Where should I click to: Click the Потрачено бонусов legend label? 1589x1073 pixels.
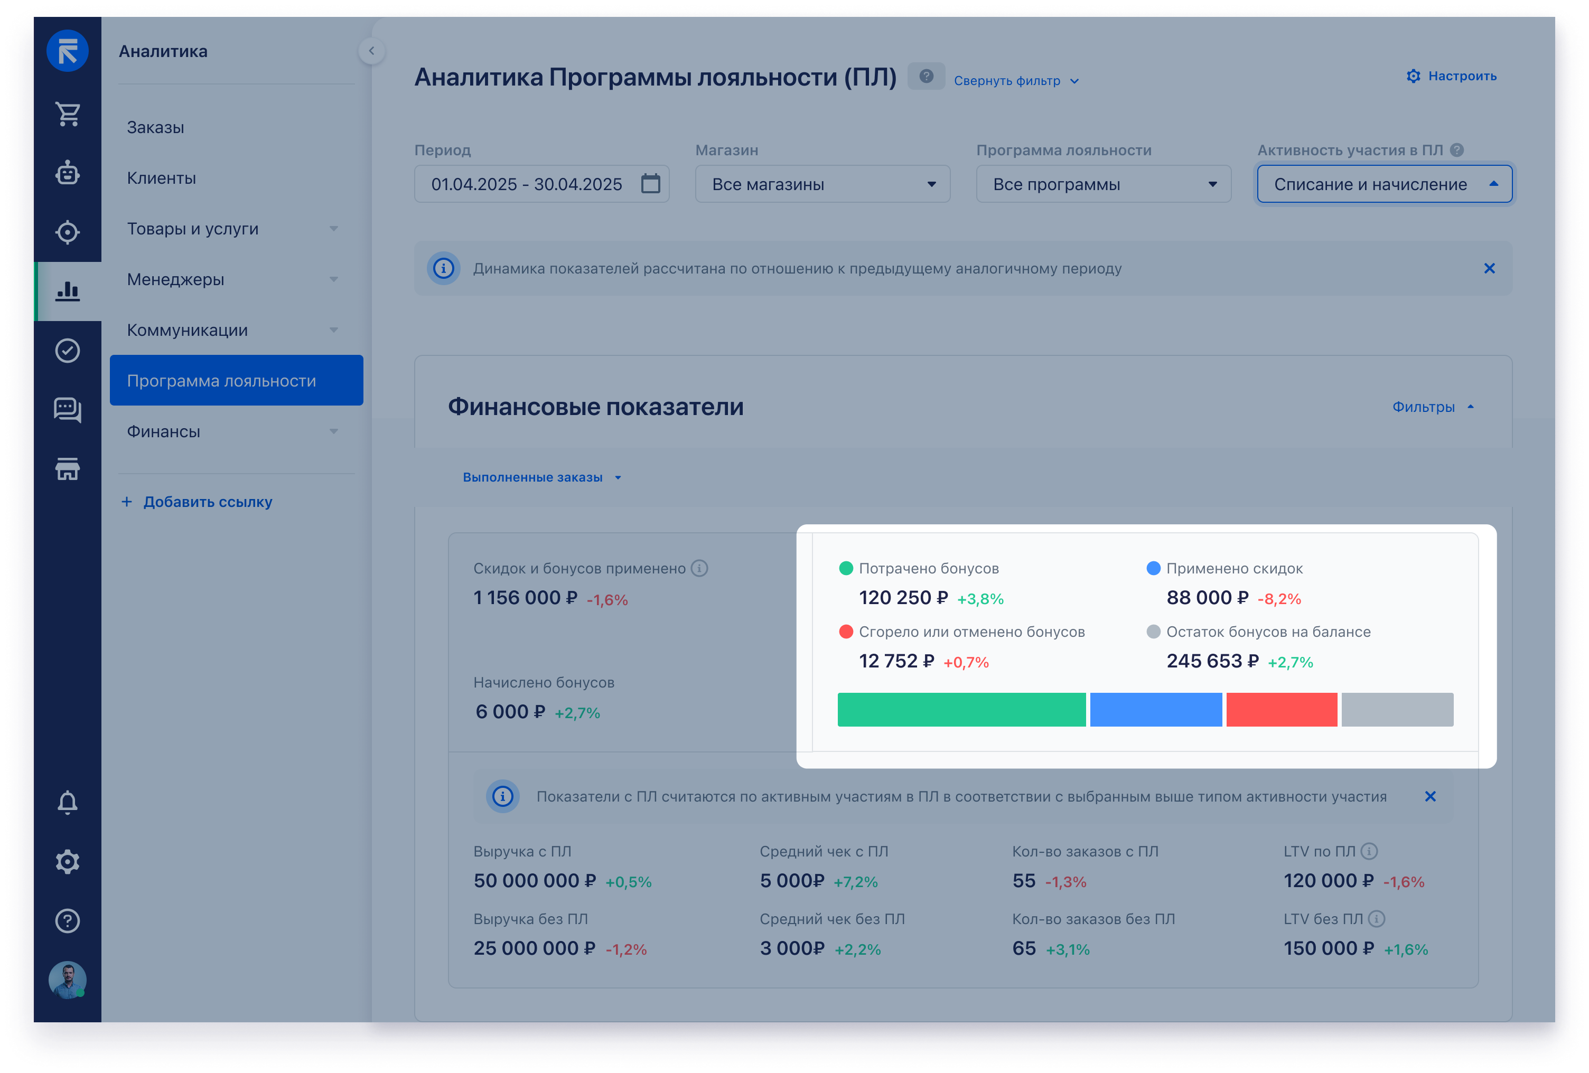click(929, 568)
